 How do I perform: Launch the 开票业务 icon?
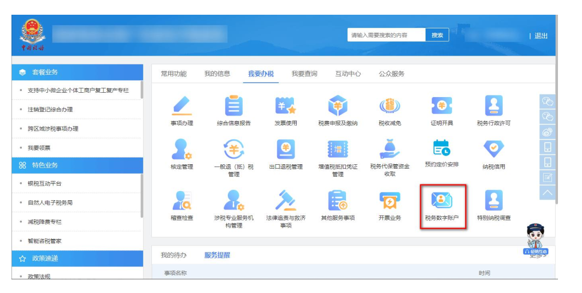coord(389,201)
